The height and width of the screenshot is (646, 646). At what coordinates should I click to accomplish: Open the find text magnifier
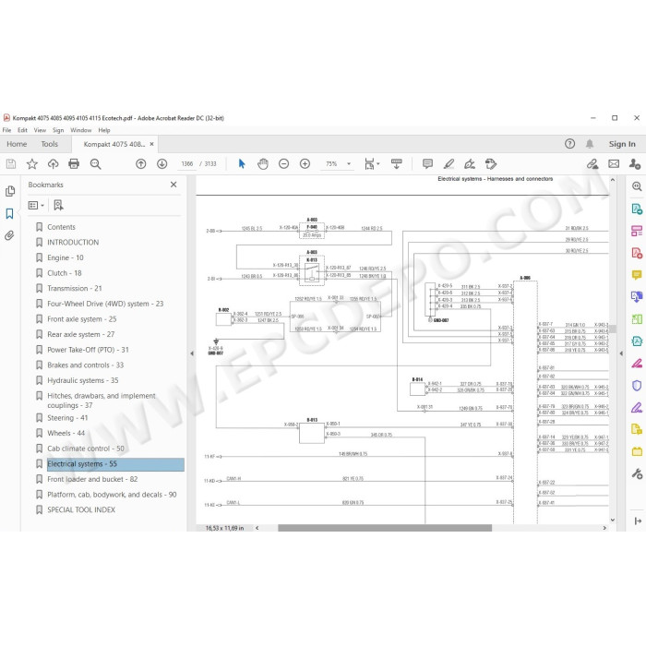coord(96,164)
